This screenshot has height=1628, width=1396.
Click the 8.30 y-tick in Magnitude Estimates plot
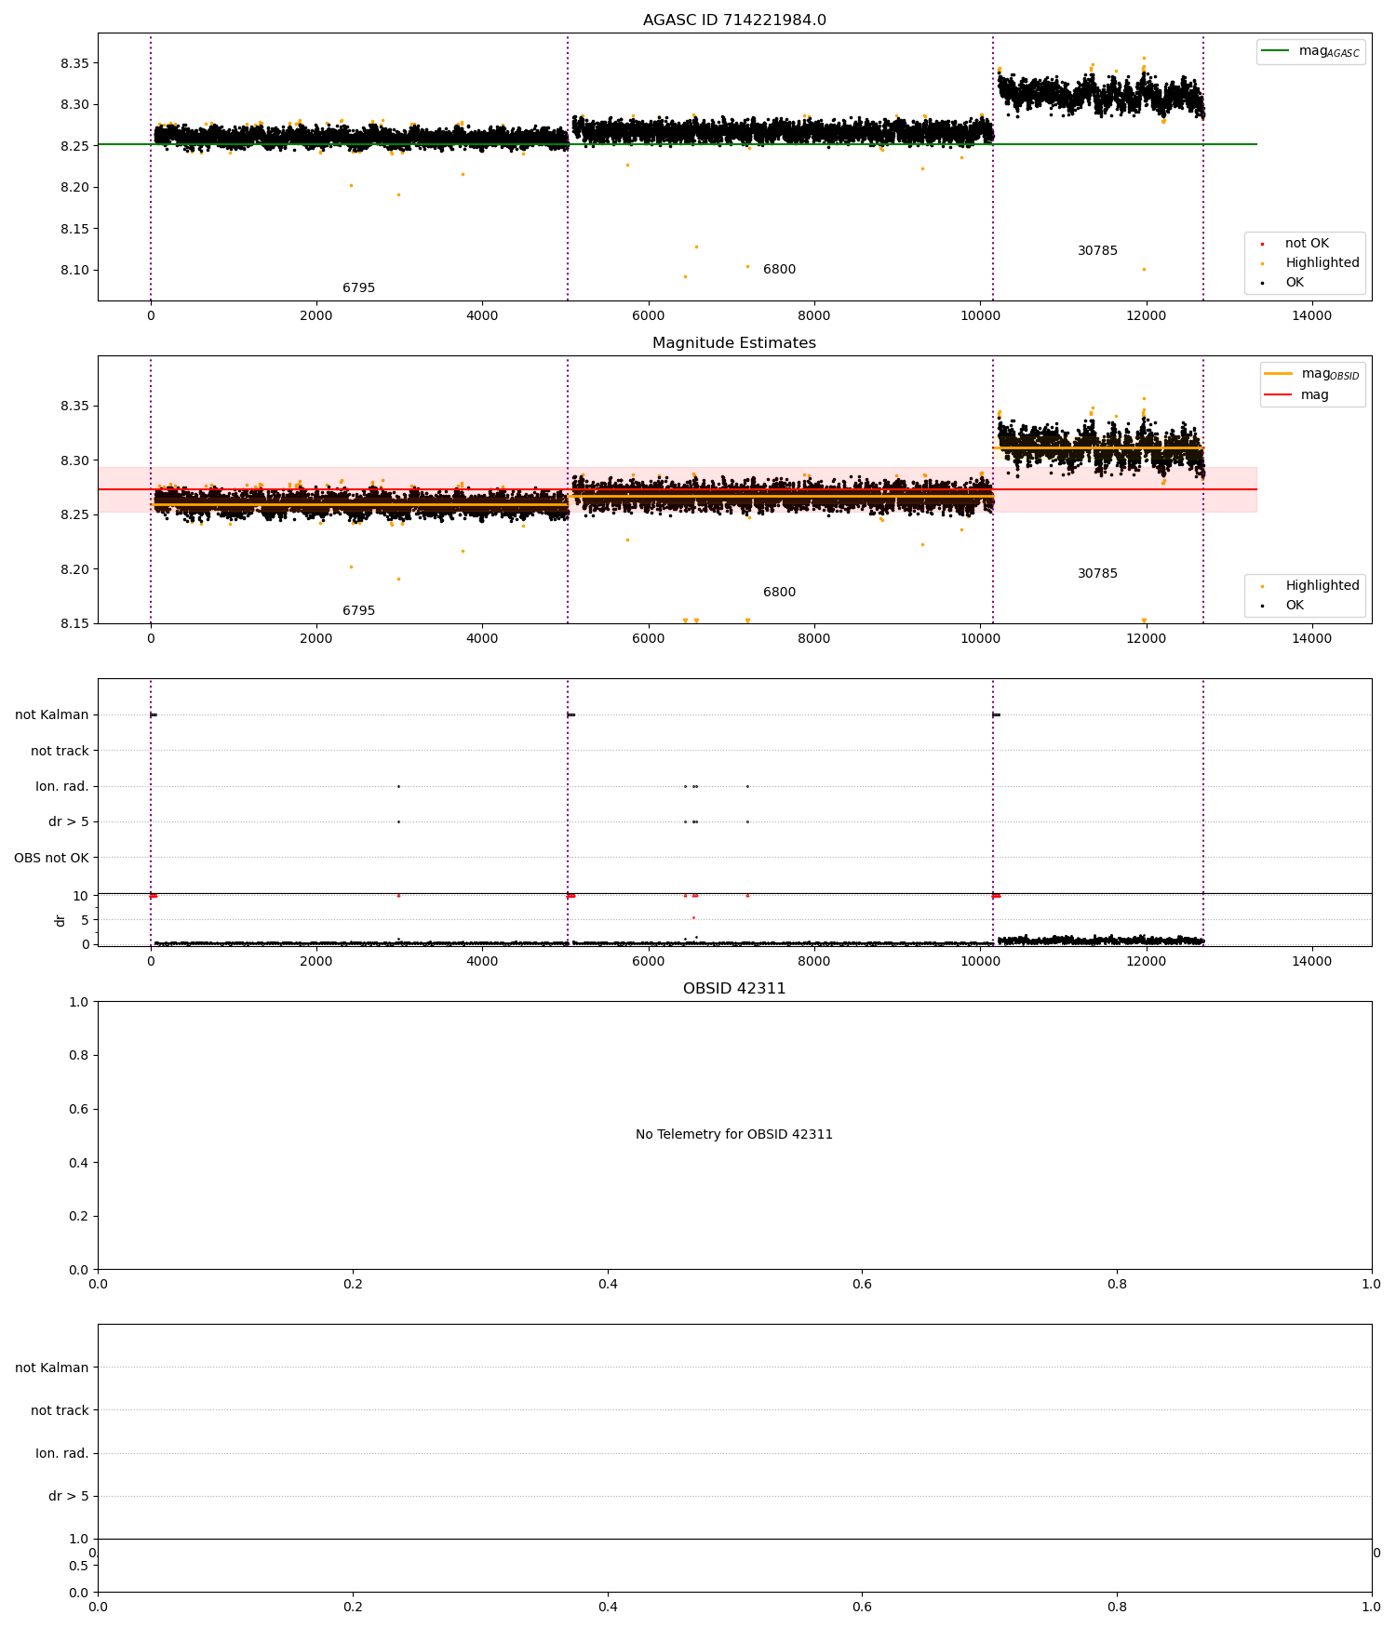click(x=74, y=460)
